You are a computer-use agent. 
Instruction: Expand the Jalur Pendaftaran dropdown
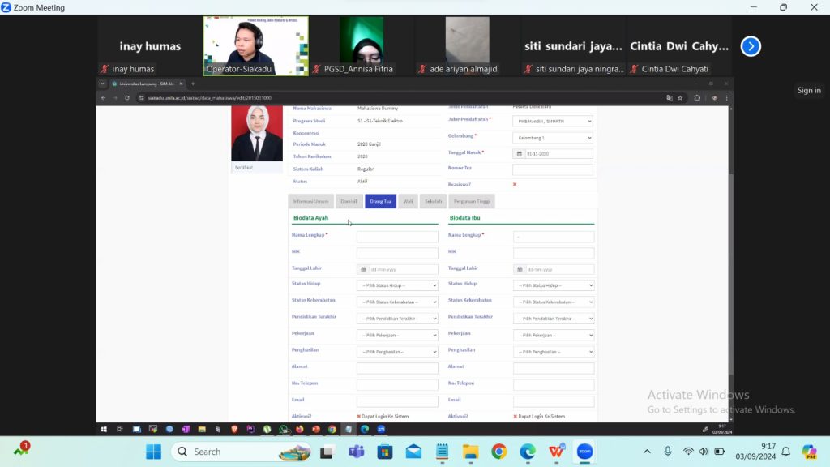553,121
